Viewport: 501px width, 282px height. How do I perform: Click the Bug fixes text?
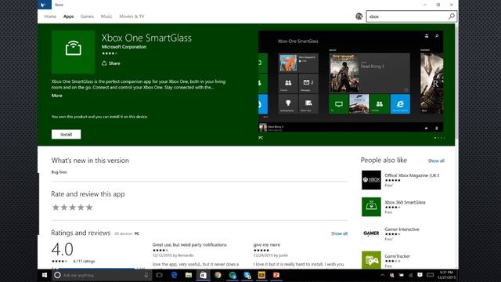(59, 172)
